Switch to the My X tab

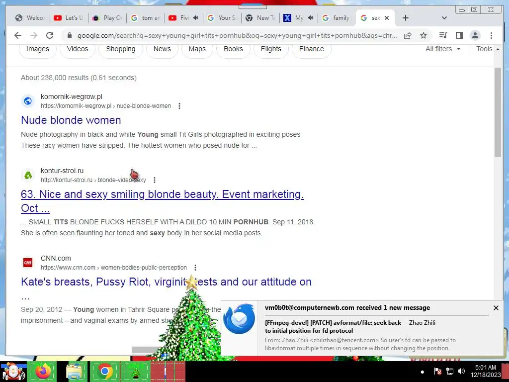click(x=294, y=18)
